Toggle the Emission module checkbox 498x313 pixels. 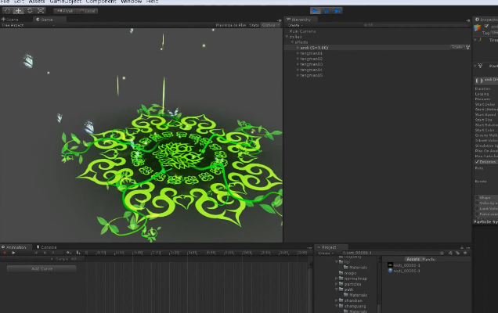pyautogui.click(x=477, y=162)
